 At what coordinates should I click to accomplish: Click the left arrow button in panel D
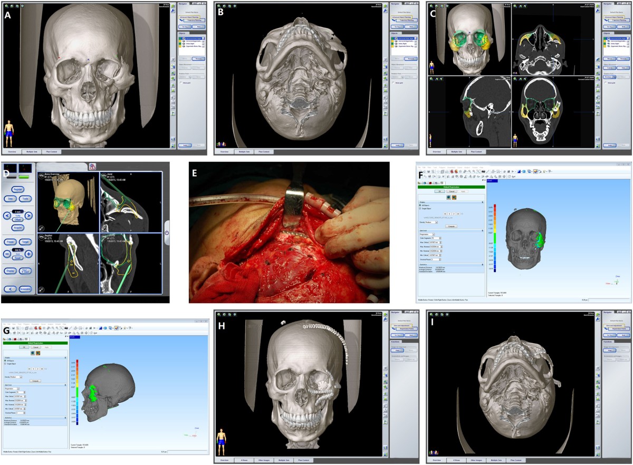tap(7, 216)
